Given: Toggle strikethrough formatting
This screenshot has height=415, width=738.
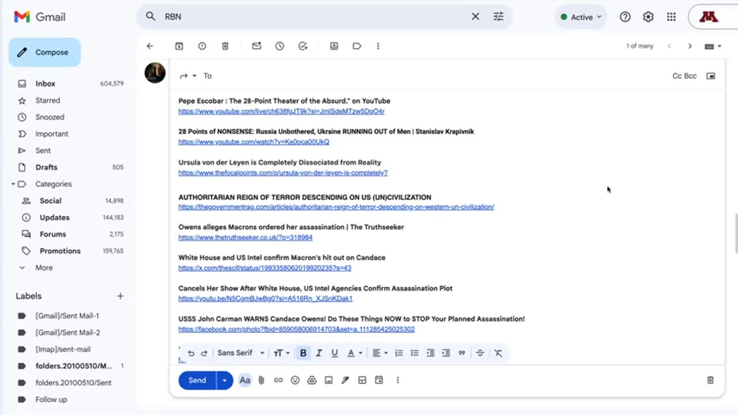Looking at the screenshot, I should coord(480,353).
